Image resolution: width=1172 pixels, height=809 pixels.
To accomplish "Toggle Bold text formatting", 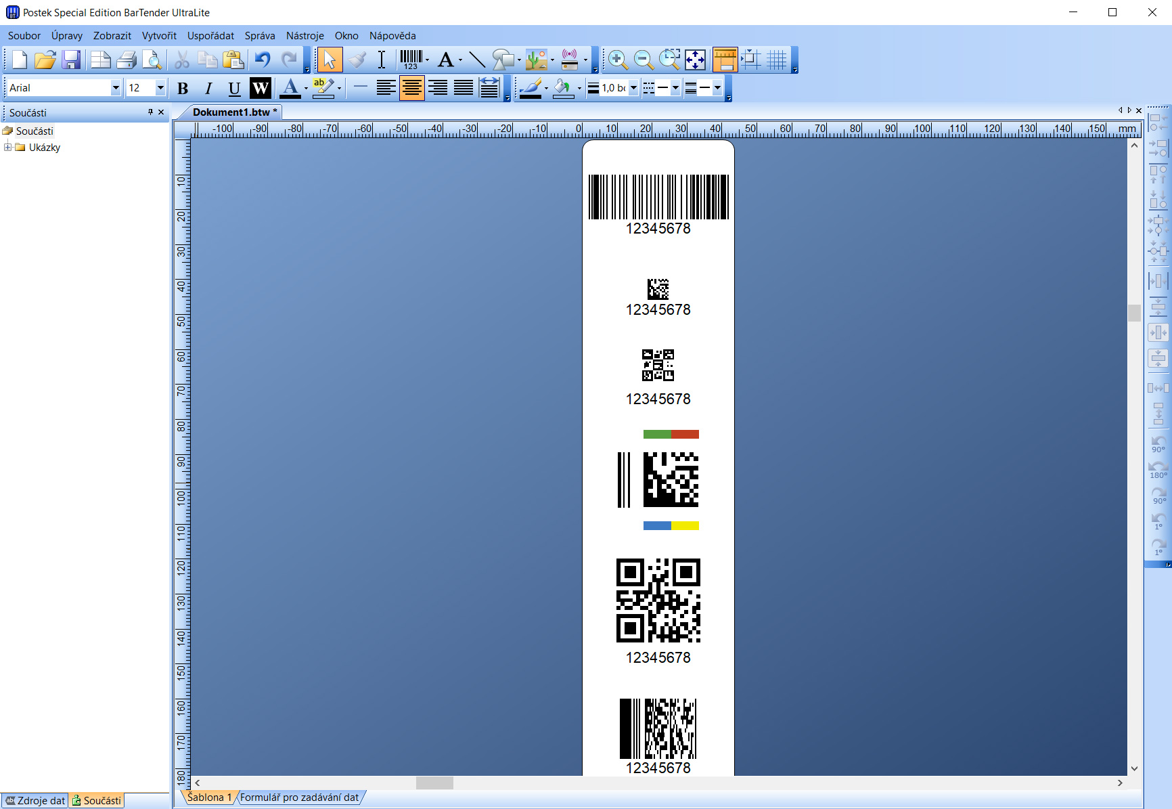I will [183, 88].
